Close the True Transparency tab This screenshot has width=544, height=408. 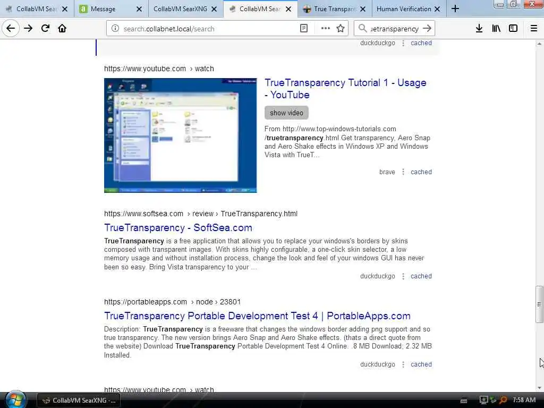click(x=363, y=9)
